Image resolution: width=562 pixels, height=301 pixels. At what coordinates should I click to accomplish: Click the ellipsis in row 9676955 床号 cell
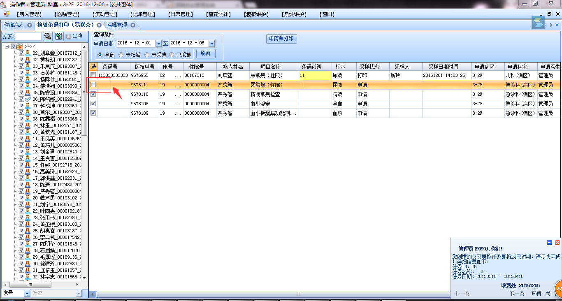coord(178,76)
